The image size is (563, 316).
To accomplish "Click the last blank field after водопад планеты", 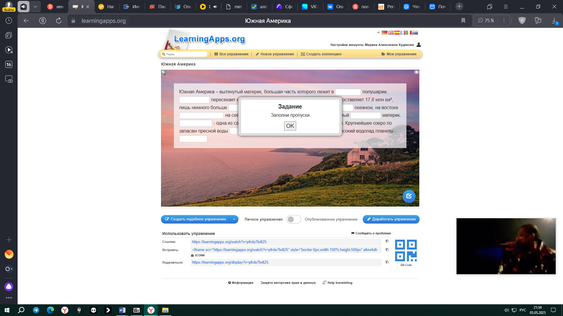I will (193, 139).
